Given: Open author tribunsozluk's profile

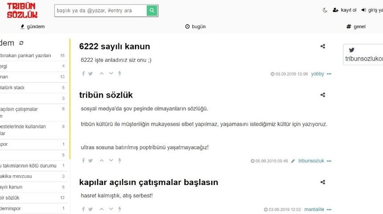Looking at the screenshot, I should [x=311, y=161].
